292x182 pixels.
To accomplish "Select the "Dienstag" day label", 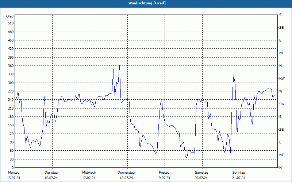I will (x=51, y=173).
